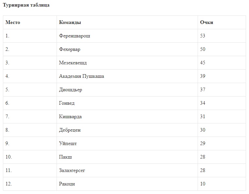Select the place number "12." cell

pyautogui.click(x=9, y=184)
